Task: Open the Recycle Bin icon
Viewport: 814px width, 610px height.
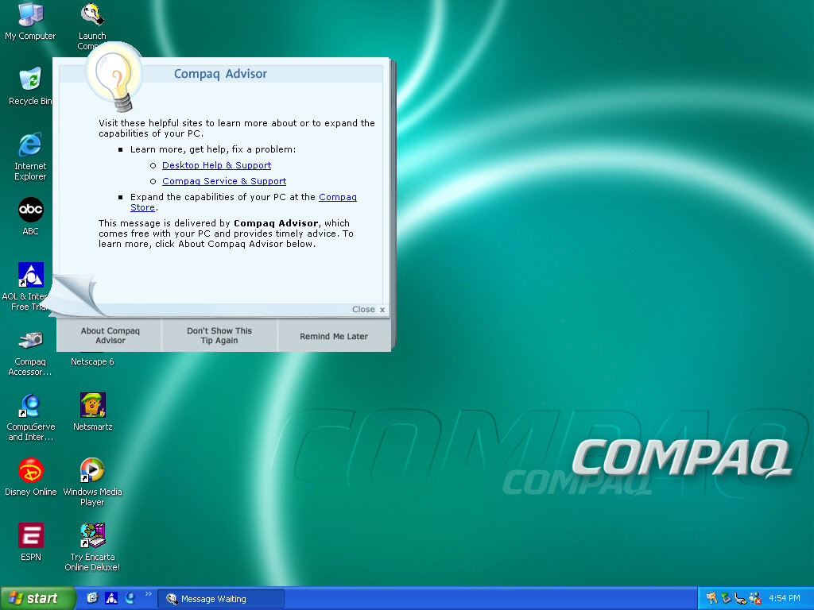Action: (30, 80)
